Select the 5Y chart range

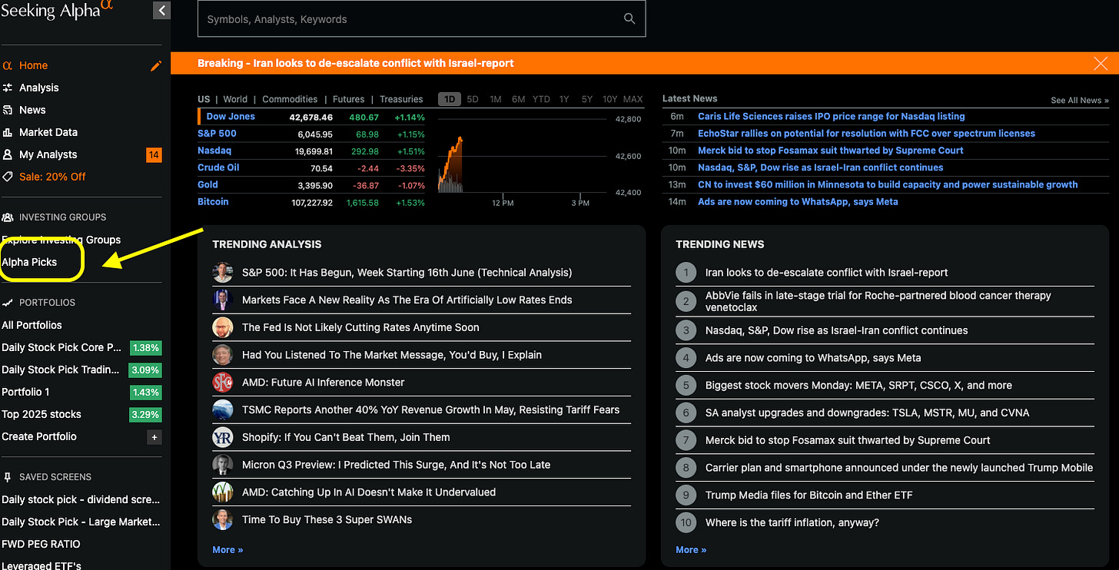click(x=587, y=99)
